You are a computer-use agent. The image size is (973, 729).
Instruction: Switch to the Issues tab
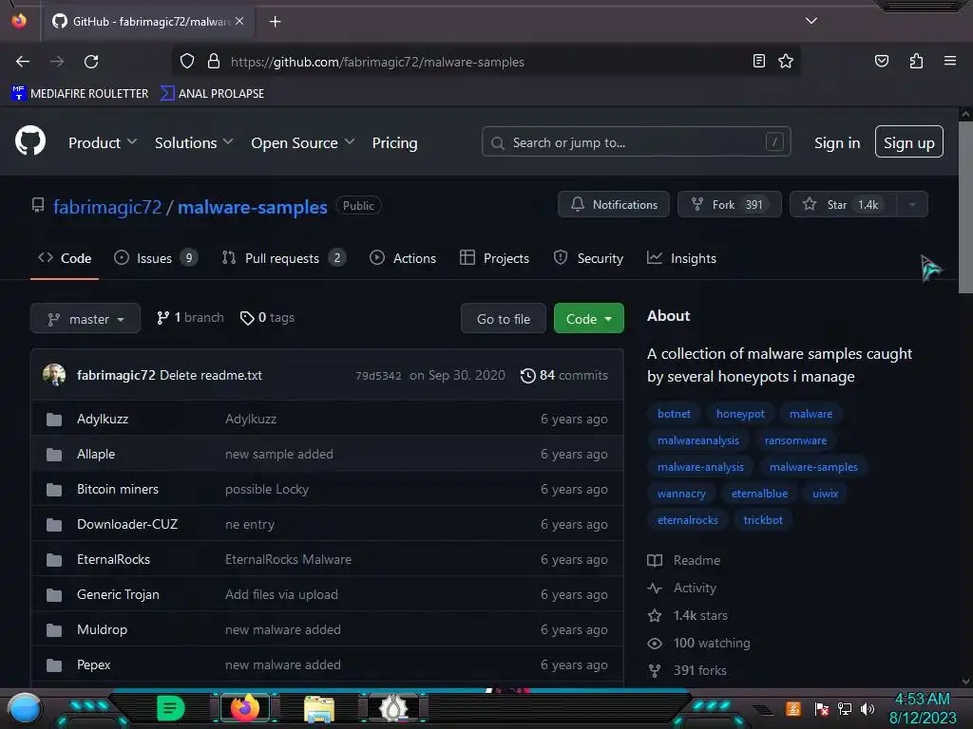tap(156, 258)
